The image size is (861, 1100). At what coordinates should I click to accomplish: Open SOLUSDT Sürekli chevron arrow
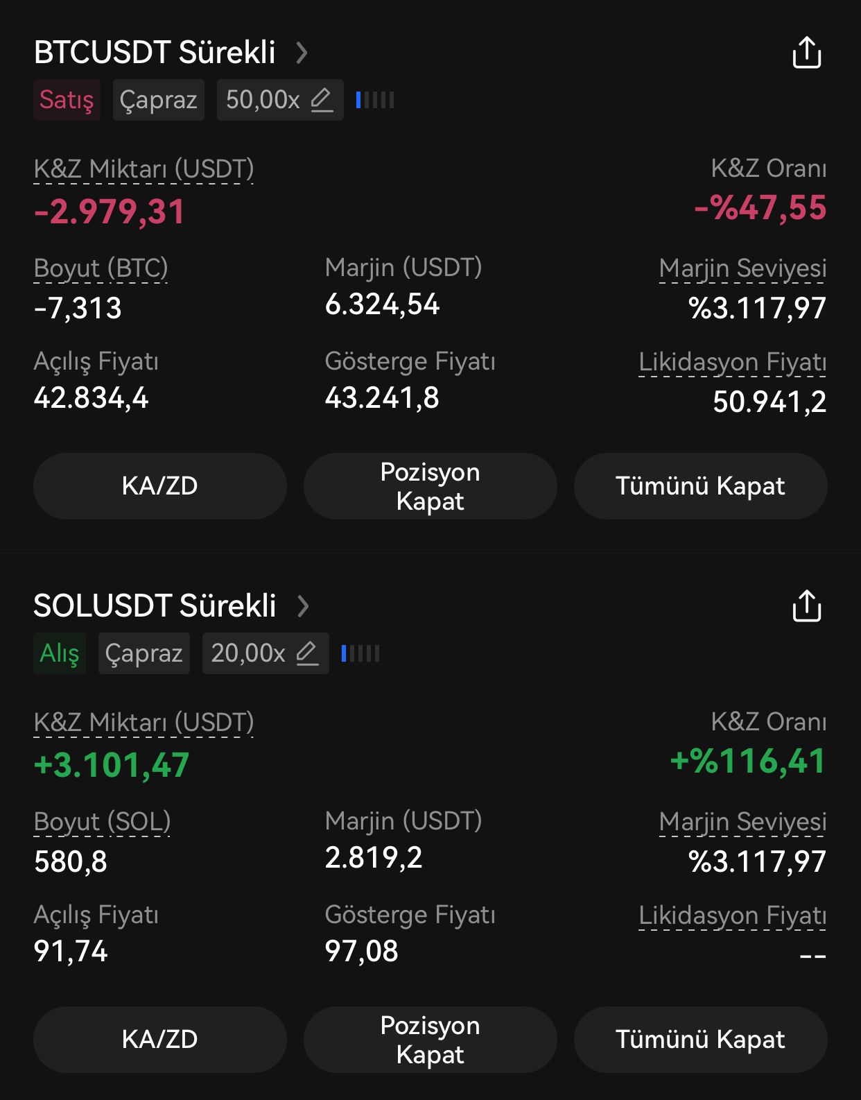click(302, 606)
